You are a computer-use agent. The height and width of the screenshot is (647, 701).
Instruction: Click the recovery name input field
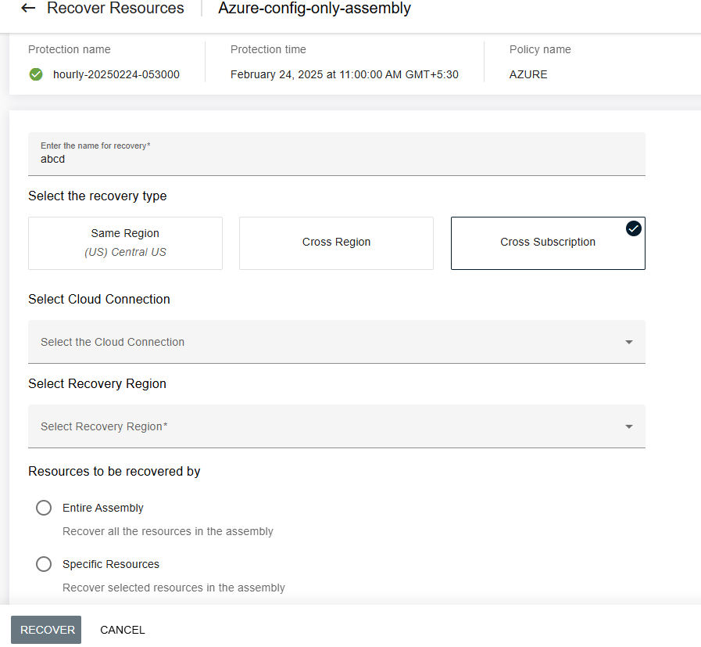[337, 154]
